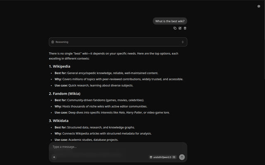Viewport: 265px width, 165px height.
Task: Click the italic 'Harry Potter' text
Action: coord(134,113)
